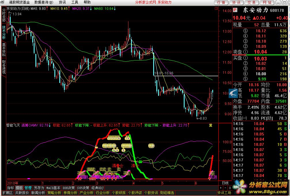Click the 外盘 77704 value
The height and width of the screenshot is (196, 290).
(253, 101)
